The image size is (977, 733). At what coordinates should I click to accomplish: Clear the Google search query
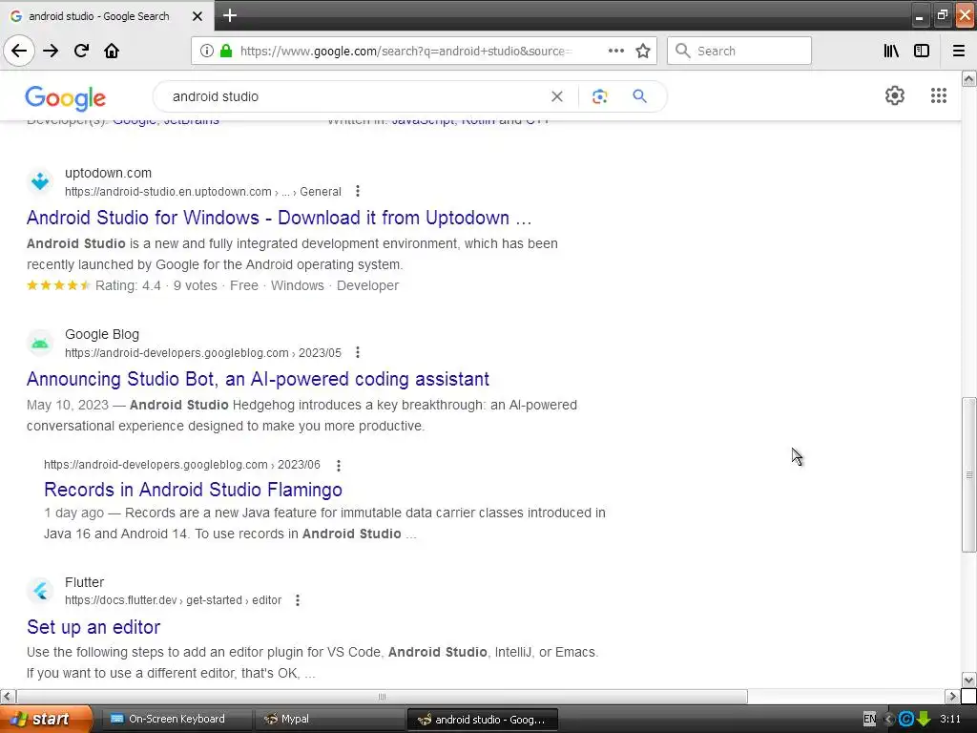(x=557, y=96)
